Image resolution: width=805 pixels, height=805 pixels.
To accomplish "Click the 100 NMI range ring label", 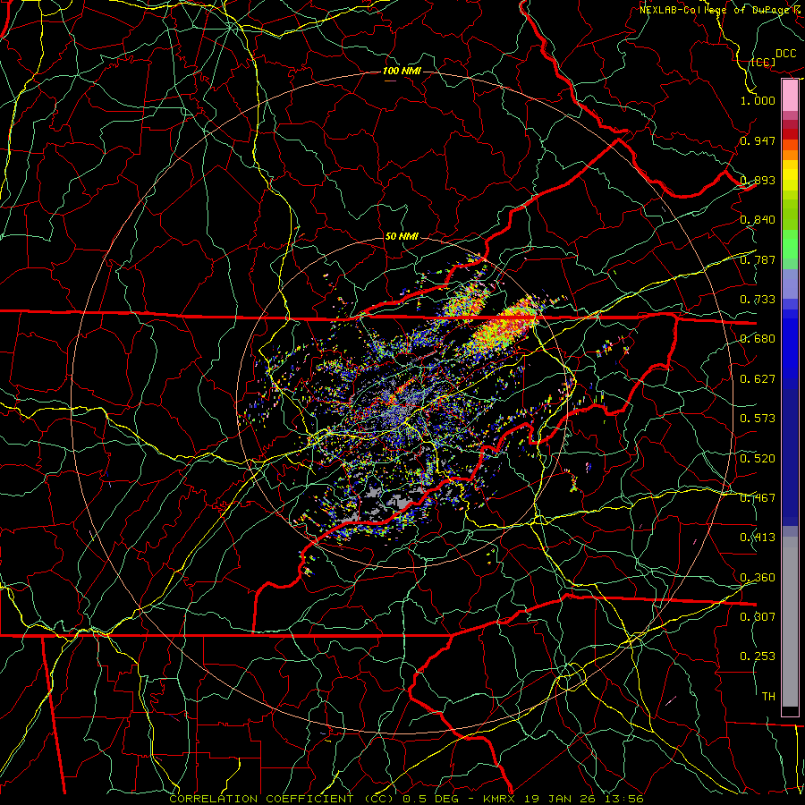I will pyautogui.click(x=402, y=71).
